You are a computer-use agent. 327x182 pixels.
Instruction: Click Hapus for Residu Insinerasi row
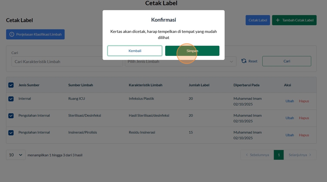(x=304, y=135)
